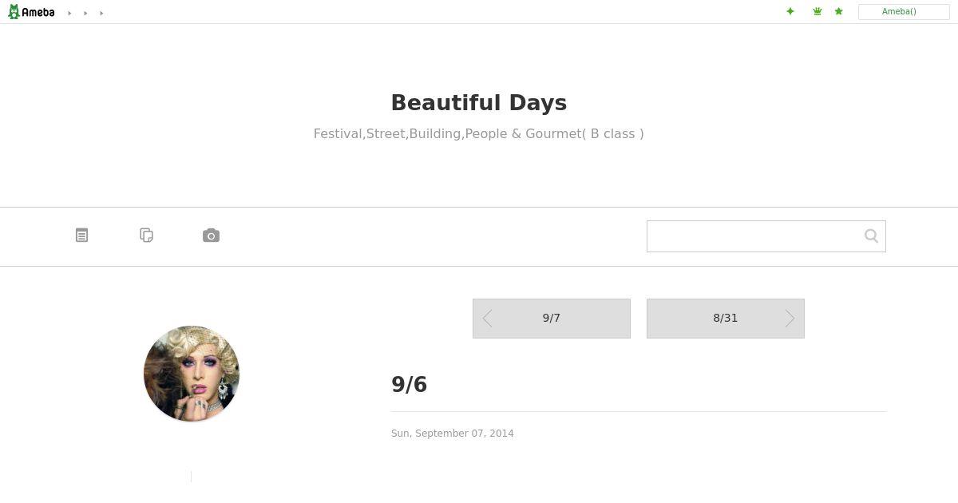Open the green crown ranking icon
This screenshot has height=503, width=958.
[817, 11]
